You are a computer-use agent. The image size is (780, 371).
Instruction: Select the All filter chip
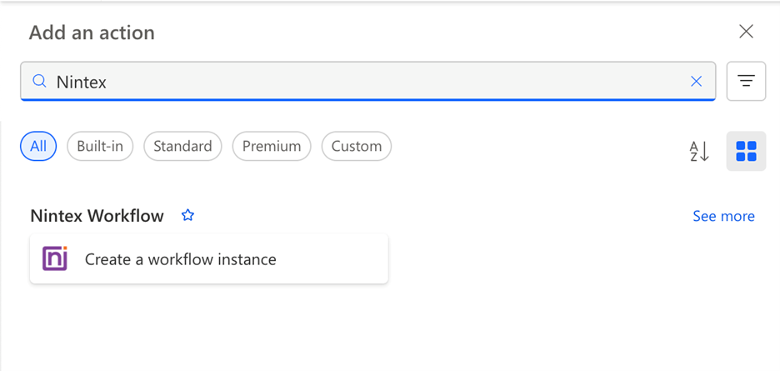(x=38, y=147)
